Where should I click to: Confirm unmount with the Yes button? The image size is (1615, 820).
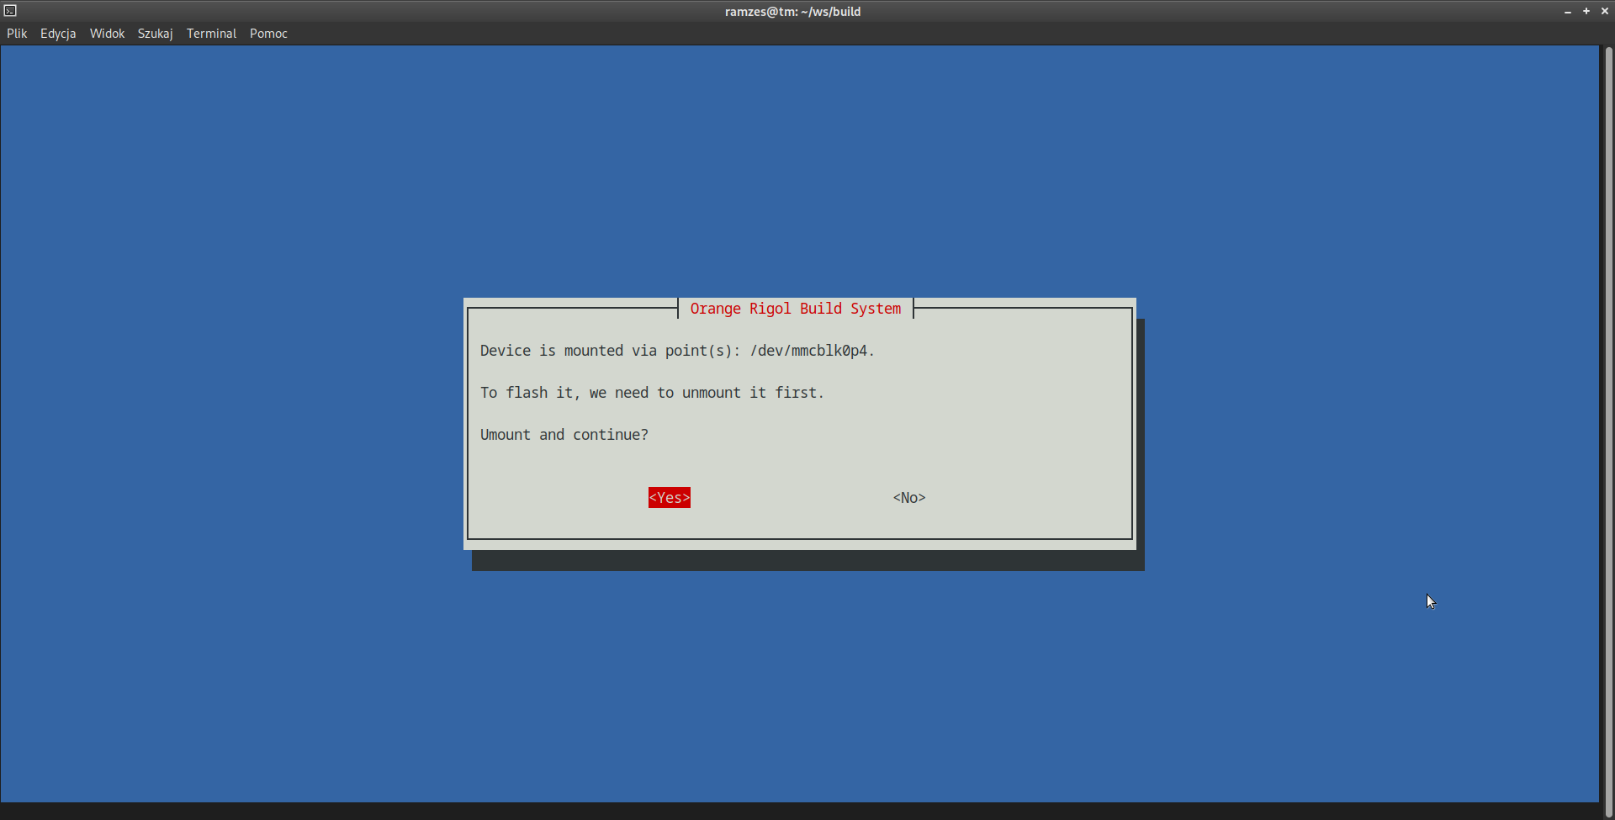(670, 498)
